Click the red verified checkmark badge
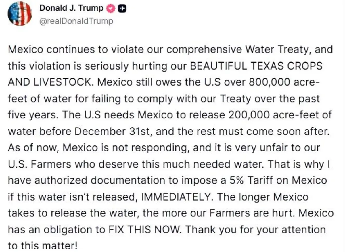Viewport: 345px width, 252px height. tap(110, 9)
